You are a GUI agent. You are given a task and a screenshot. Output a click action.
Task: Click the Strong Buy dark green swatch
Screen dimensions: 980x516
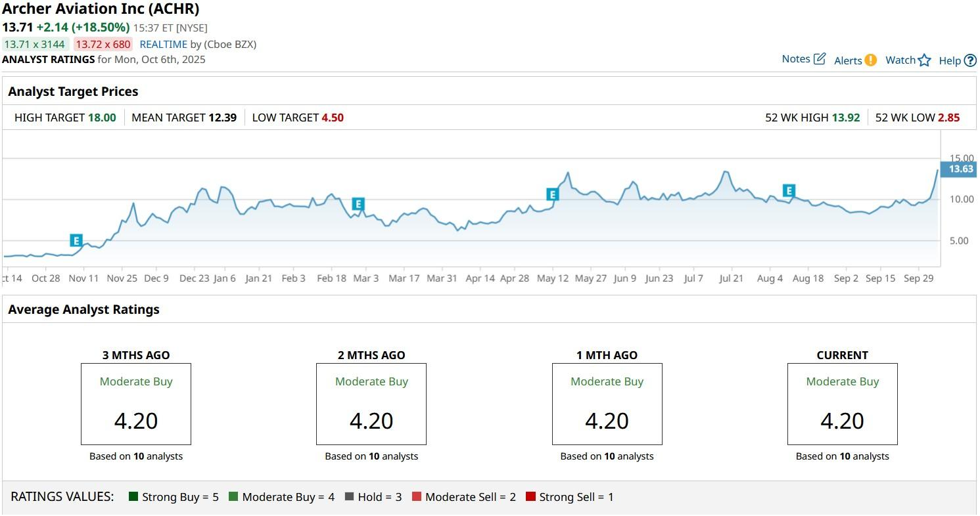[x=133, y=497]
